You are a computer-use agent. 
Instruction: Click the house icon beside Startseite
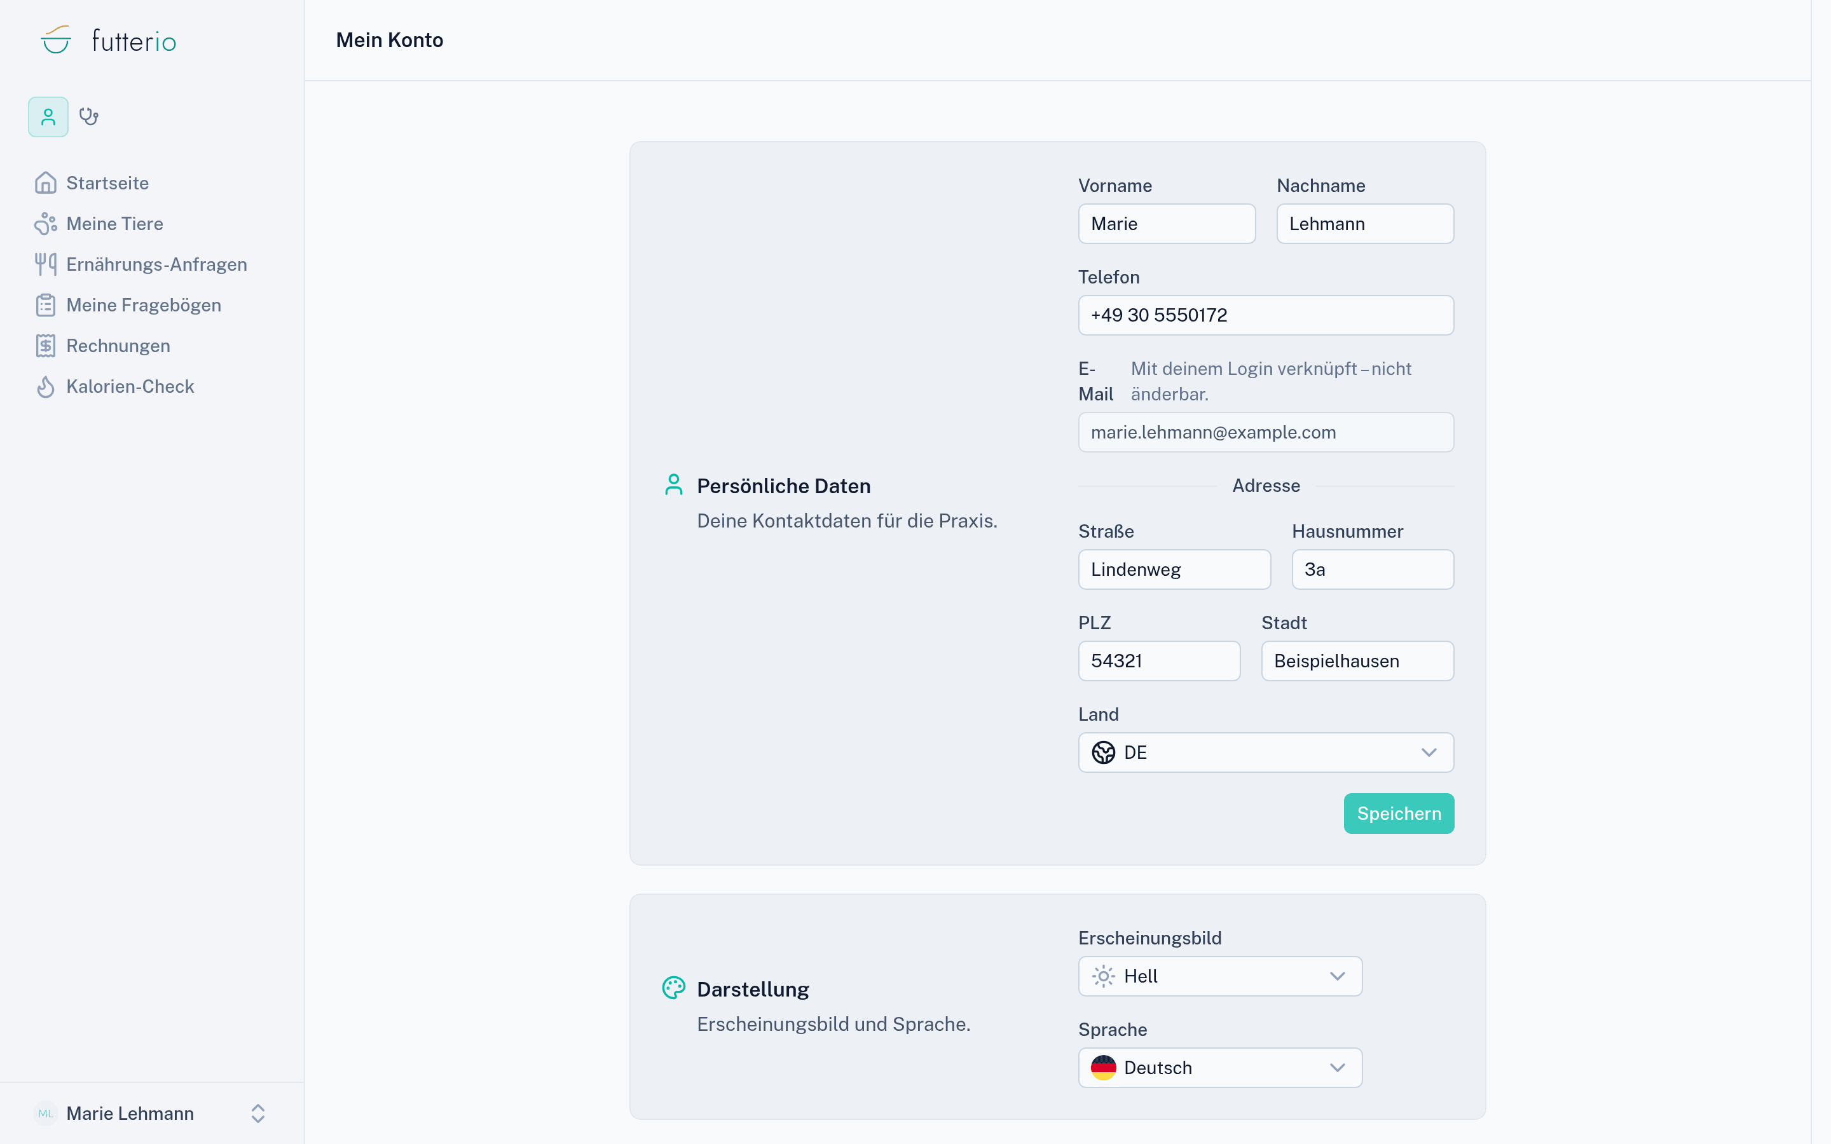click(45, 183)
